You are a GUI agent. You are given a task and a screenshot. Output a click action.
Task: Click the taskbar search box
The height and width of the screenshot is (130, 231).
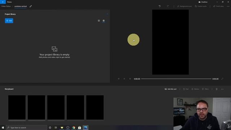(26, 127)
